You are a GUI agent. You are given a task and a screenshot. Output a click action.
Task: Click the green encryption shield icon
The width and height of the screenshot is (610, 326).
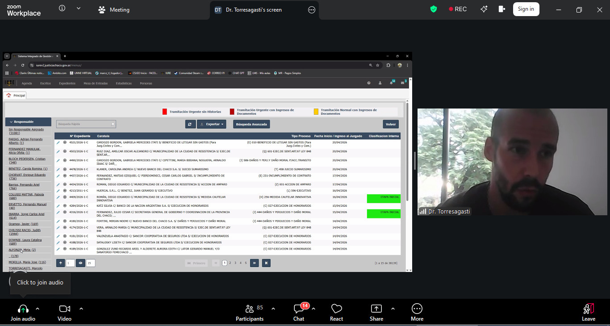433,9
